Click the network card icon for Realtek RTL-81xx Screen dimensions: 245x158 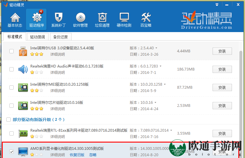23,133
